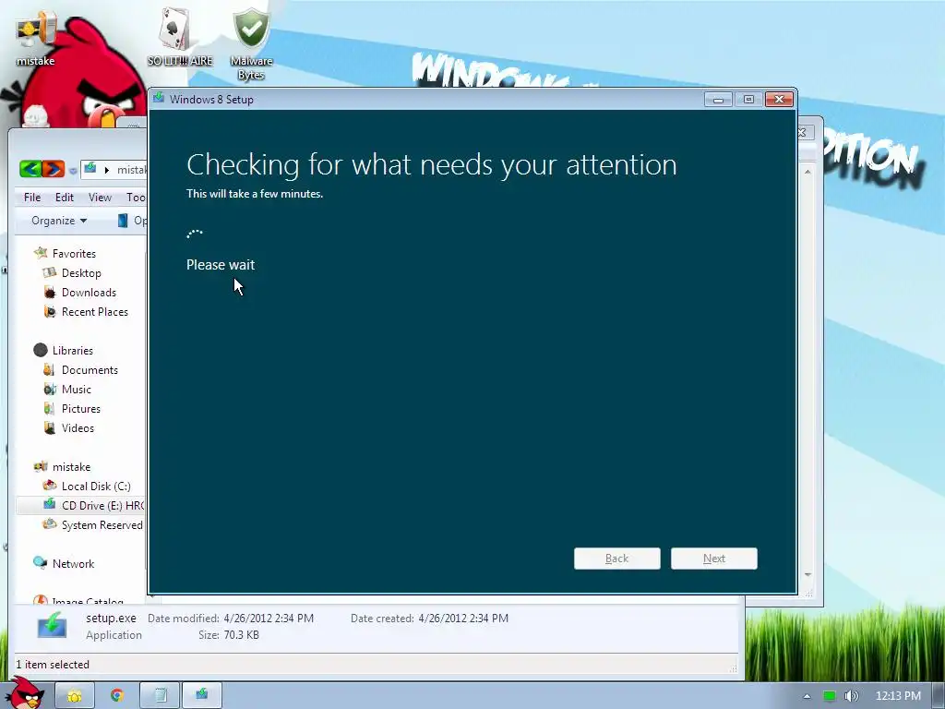
Task: Click the Network icon in navigation pane
Action: [x=41, y=562]
